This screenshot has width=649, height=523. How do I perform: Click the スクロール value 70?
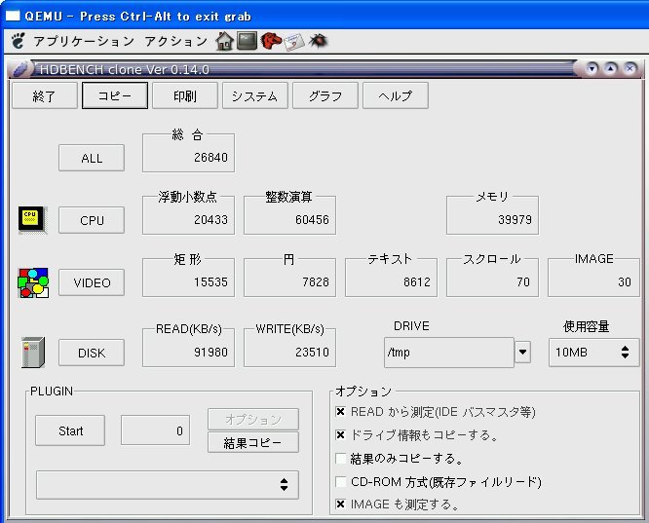tap(523, 282)
